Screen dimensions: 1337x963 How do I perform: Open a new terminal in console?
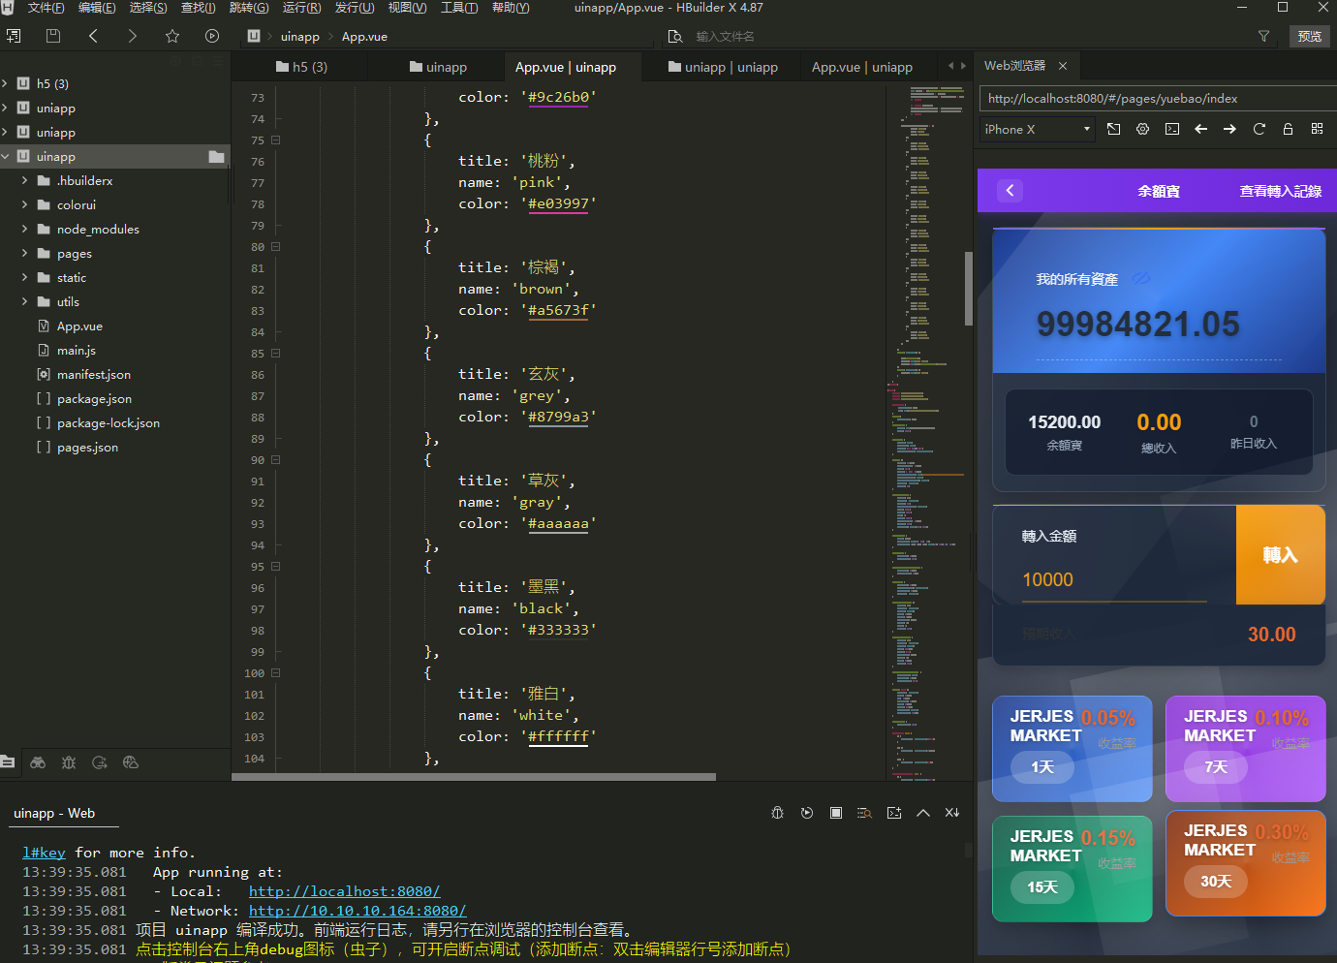point(894,813)
